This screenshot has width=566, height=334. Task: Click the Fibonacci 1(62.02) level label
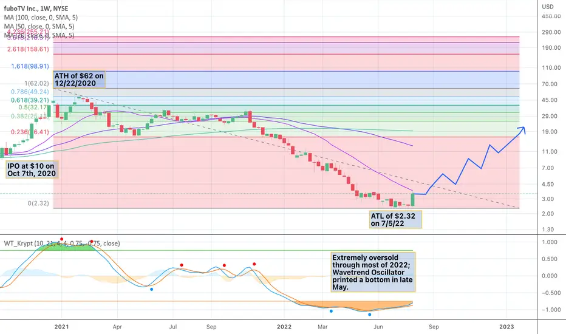36,83
